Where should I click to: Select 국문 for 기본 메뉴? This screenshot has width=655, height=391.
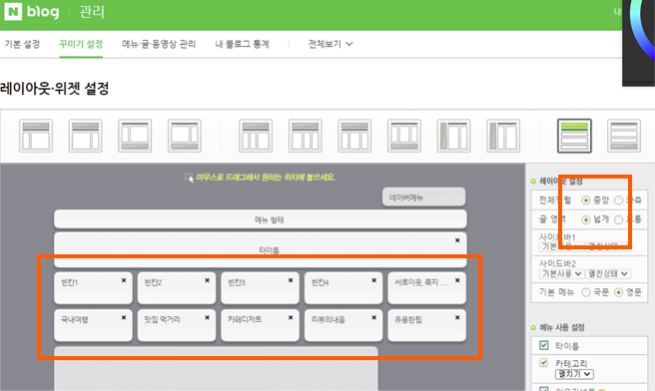pyautogui.click(x=586, y=292)
